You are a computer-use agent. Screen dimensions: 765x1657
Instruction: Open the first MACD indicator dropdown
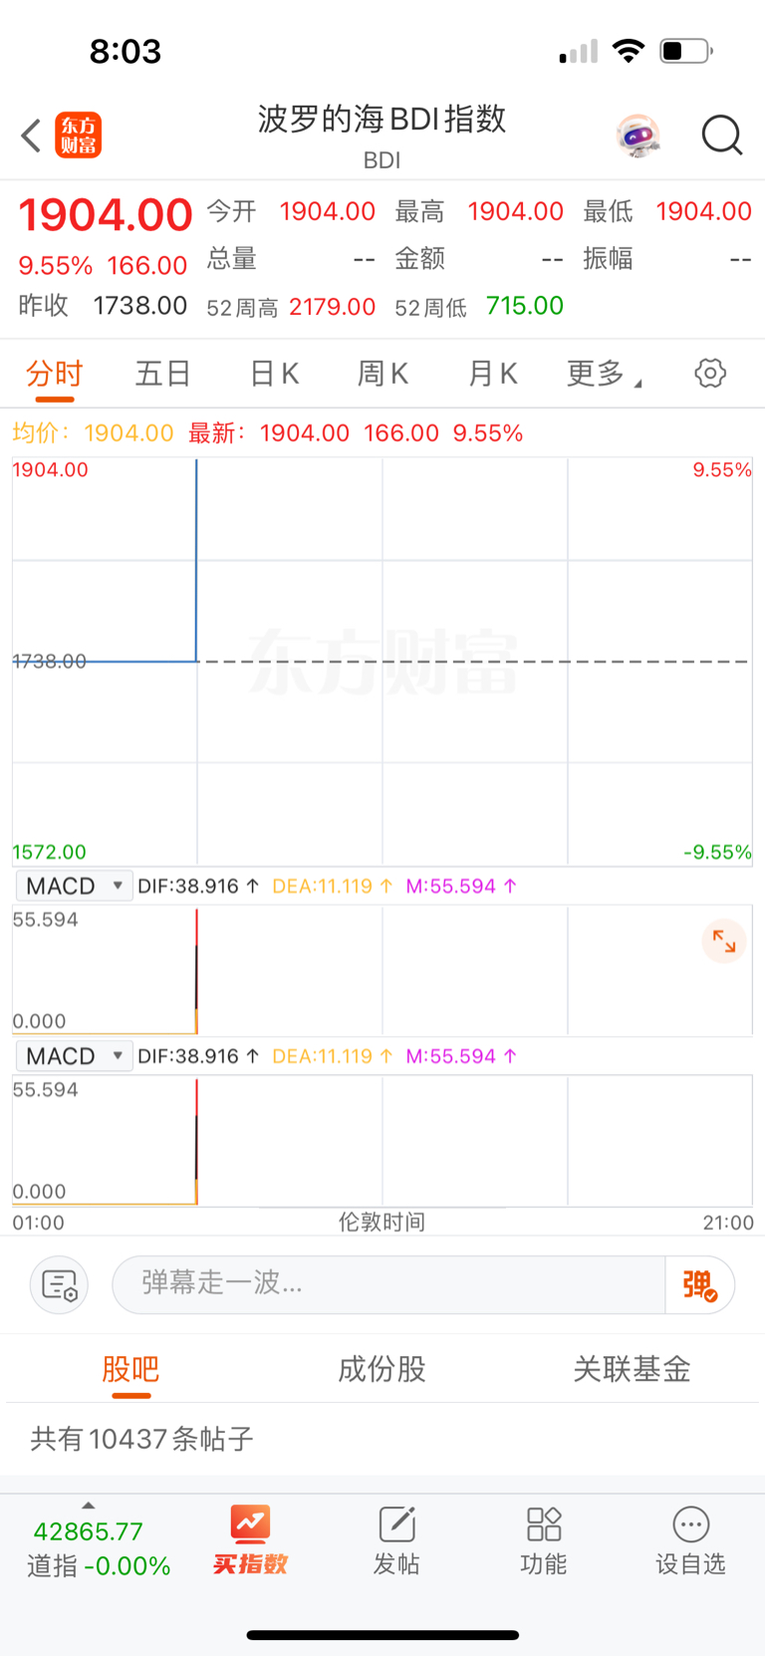click(x=75, y=886)
